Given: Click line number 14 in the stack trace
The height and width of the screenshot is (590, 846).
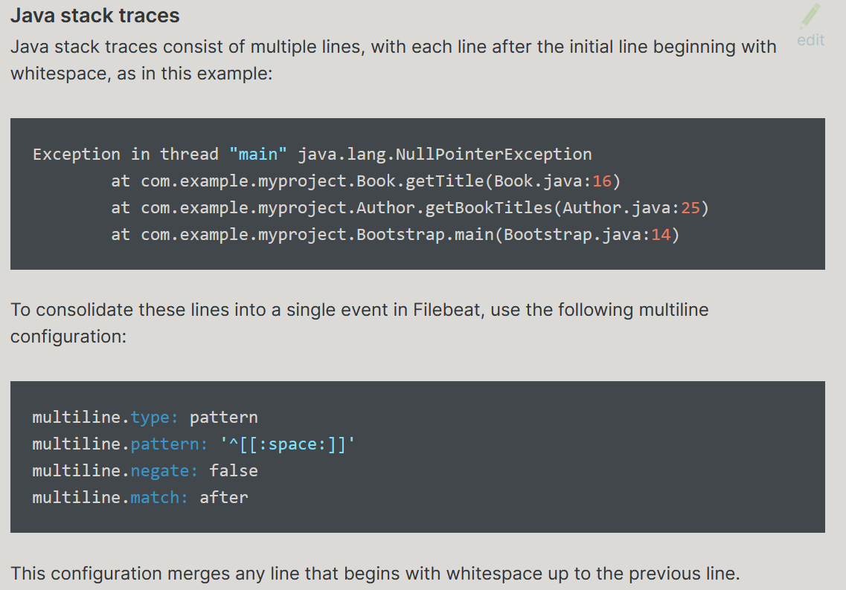Looking at the screenshot, I should tap(661, 235).
